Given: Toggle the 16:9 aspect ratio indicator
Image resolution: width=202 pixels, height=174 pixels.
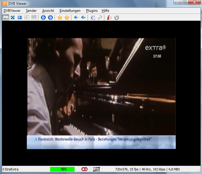Looking at the screenshot, I should [96, 169].
